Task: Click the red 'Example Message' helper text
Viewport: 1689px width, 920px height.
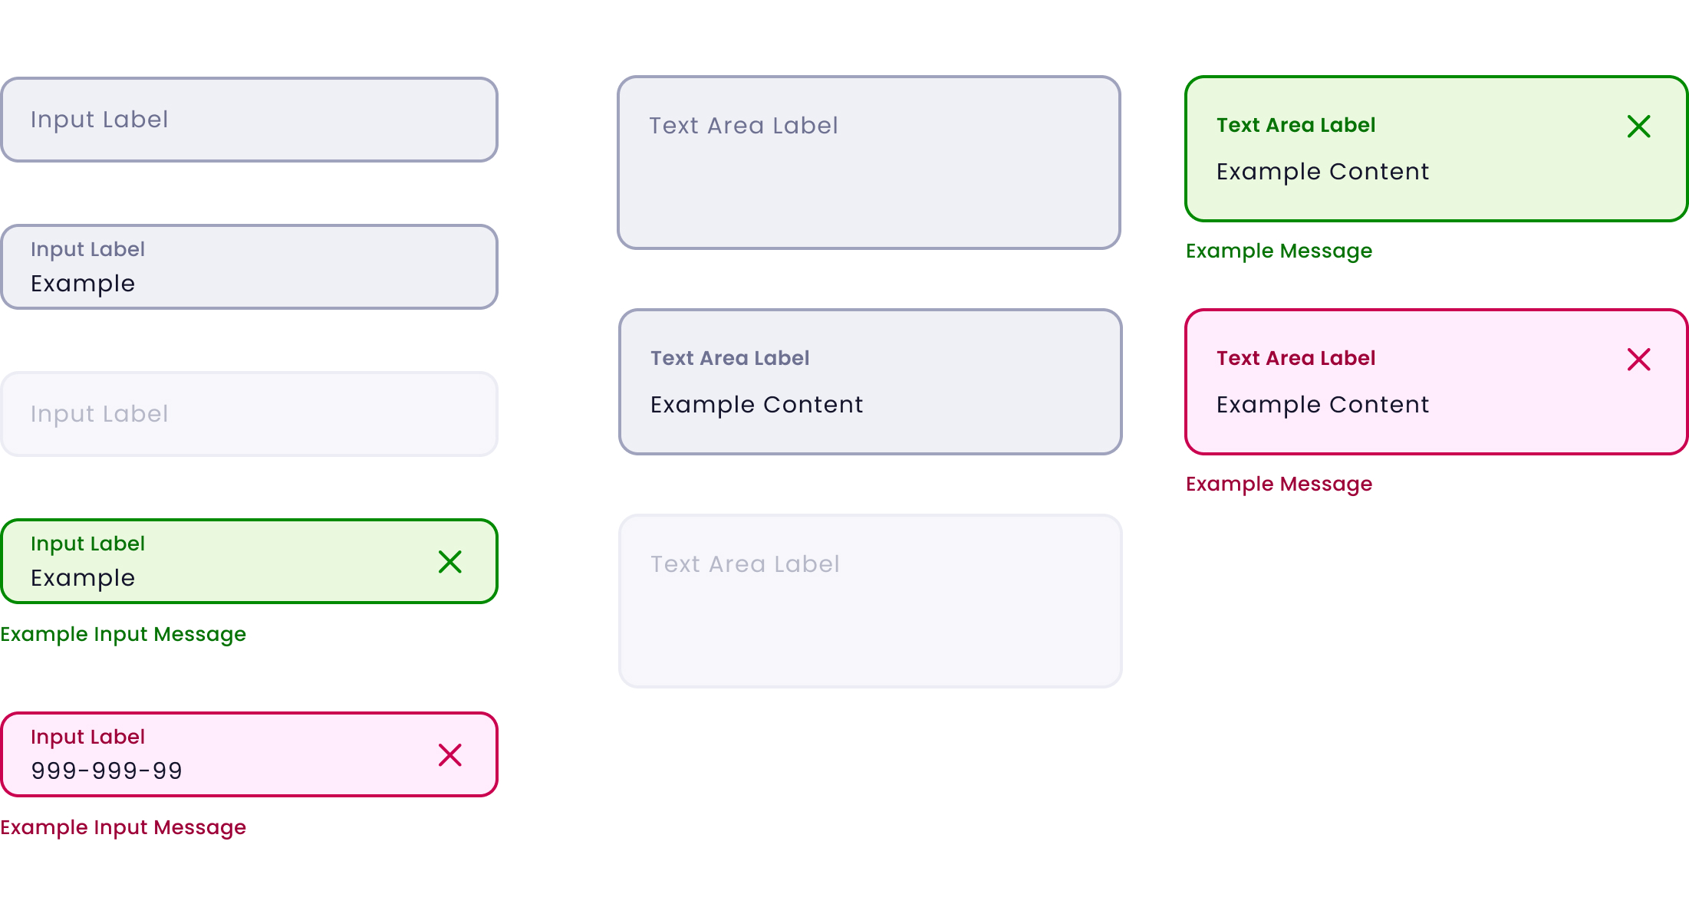Action: tap(1279, 485)
